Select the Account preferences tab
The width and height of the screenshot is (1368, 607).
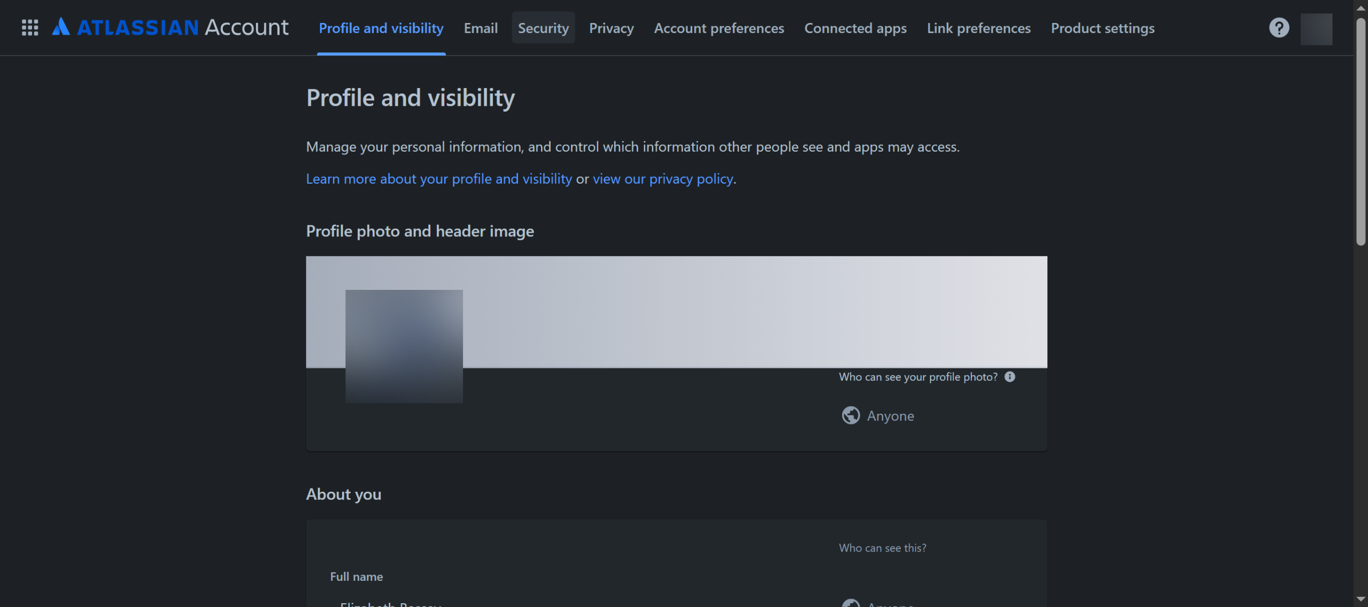pos(718,28)
